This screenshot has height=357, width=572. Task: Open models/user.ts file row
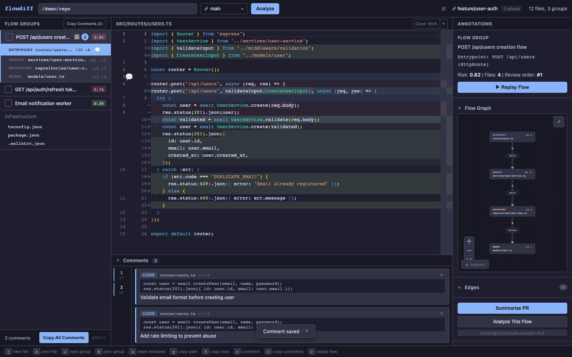(x=56, y=77)
